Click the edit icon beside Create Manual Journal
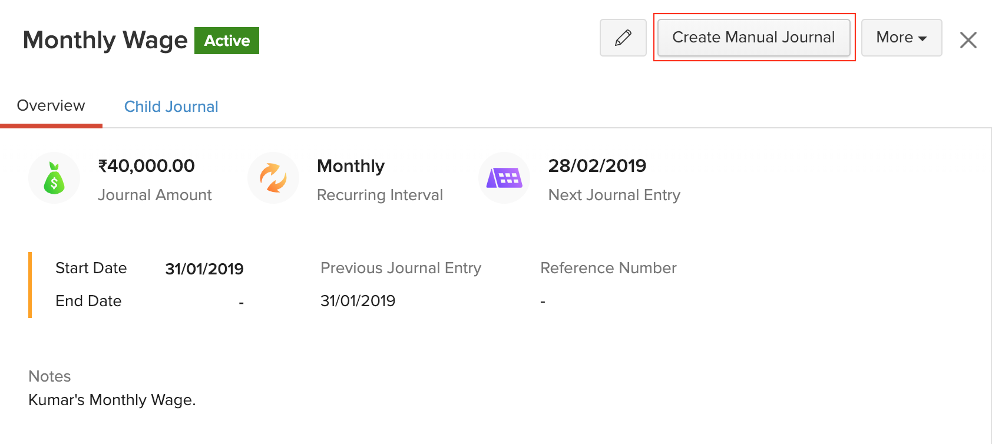This screenshot has height=444, width=992. (x=623, y=38)
